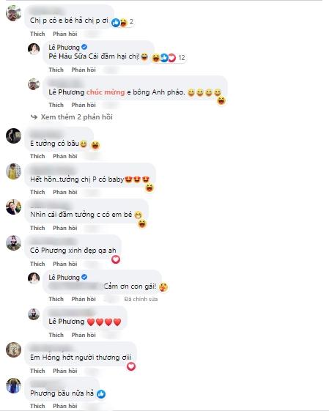Screen dimensions: 329x411
Task: Click the haha reaction on 'E tưởng có bầu'
Action: pos(95,145)
